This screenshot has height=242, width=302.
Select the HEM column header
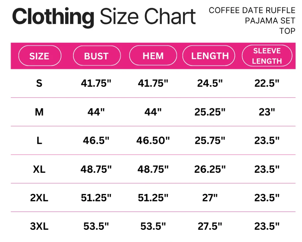pyautogui.click(x=153, y=56)
